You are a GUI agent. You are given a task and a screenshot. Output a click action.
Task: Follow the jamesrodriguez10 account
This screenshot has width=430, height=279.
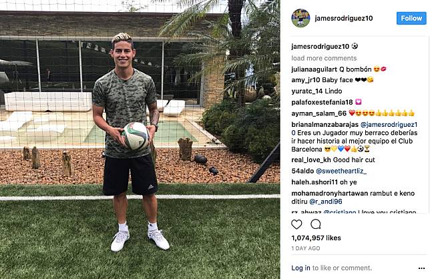[x=411, y=19]
